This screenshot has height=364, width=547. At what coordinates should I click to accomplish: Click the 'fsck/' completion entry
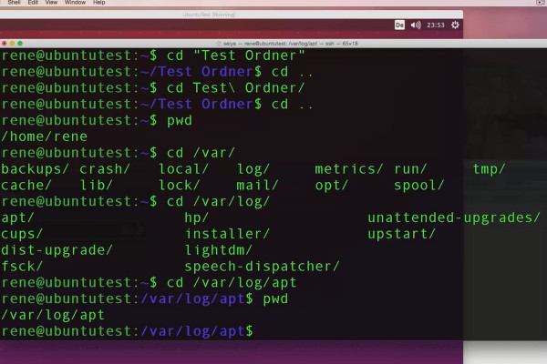pos(22,267)
